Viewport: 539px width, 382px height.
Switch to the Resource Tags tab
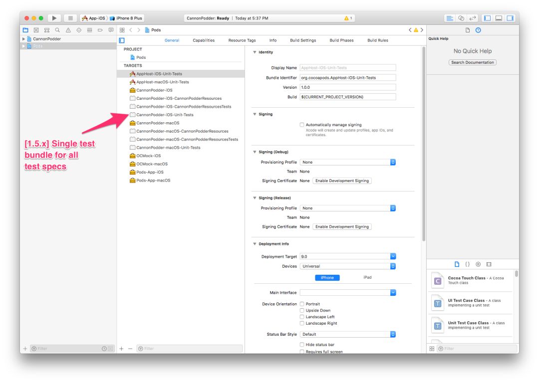pos(242,40)
